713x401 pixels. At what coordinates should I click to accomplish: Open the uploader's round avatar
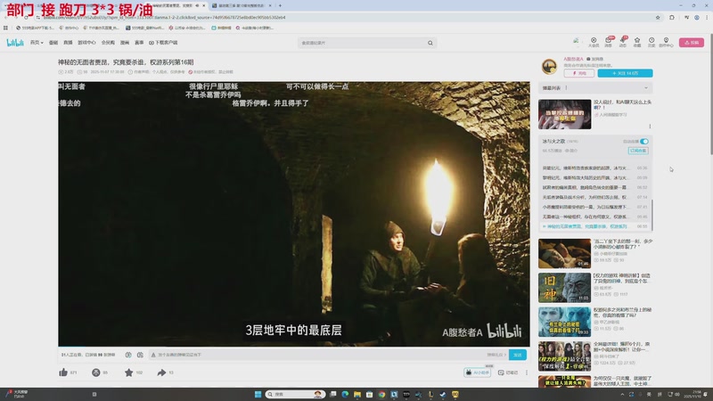click(x=549, y=66)
